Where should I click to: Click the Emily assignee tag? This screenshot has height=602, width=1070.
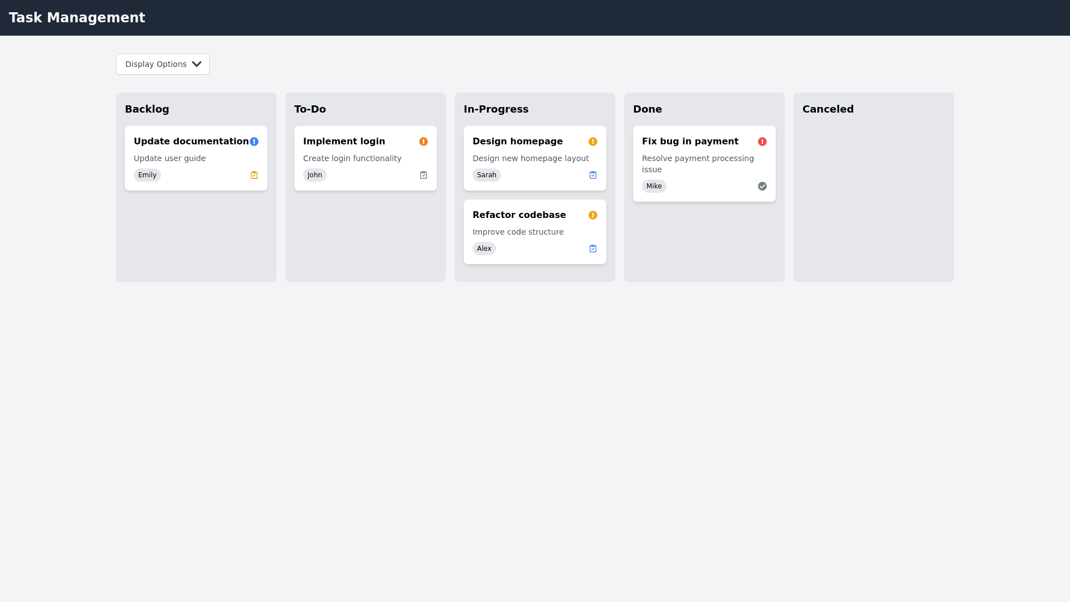pyautogui.click(x=147, y=175)
